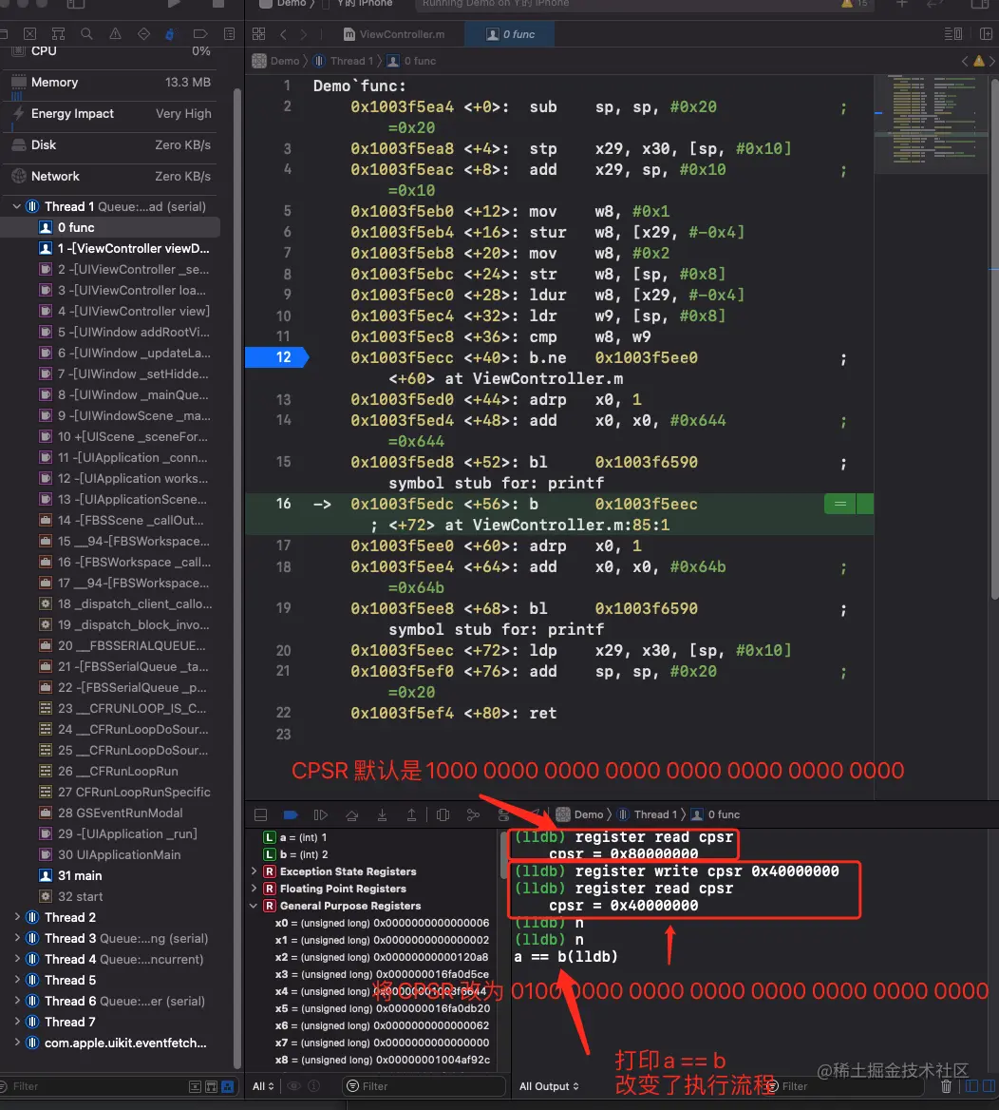The height and width of the screenshot is (1110, 999).
Task: Open the All Output dropdown
Action: pos(549,1086)
